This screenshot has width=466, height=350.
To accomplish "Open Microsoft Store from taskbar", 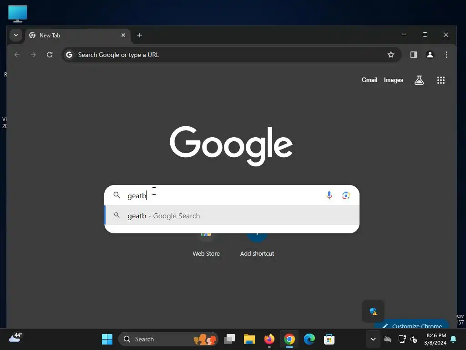I will pos(329,339).
